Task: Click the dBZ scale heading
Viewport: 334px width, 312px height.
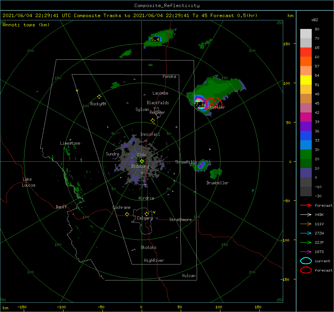Action: 315,20
